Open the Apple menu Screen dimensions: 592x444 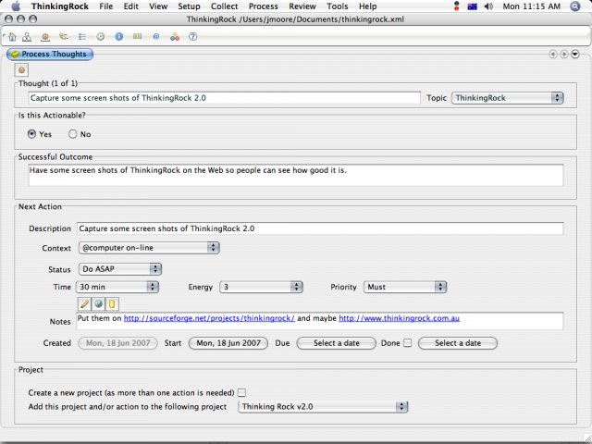tap(16, 6)
